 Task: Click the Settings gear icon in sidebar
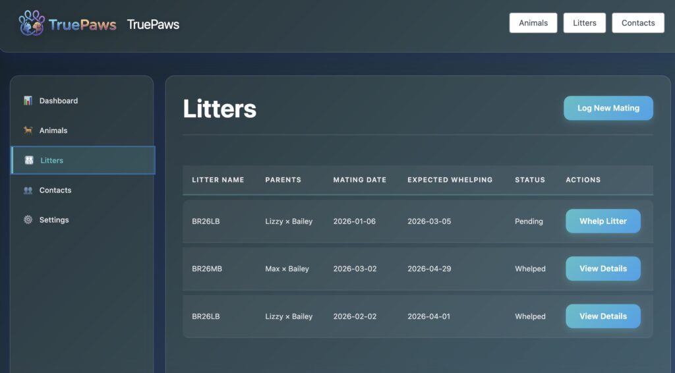coord(28,220)
